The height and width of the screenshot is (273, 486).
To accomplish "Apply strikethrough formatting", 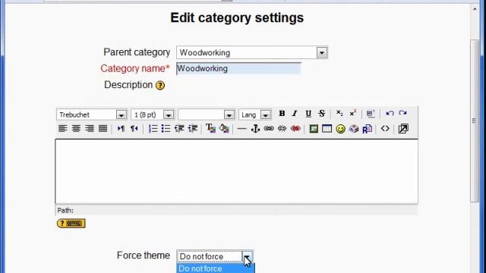I will click(322, 114).
